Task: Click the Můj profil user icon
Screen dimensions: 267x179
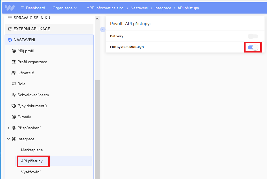Action: tap(14, 51)
